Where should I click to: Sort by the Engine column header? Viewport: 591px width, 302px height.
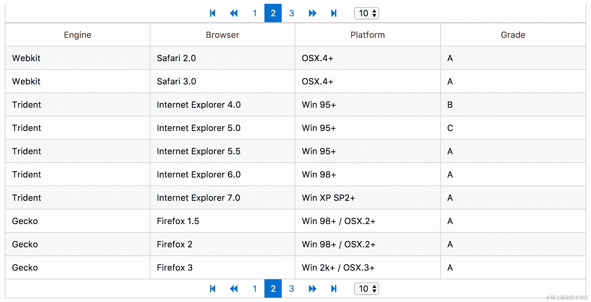click(x=78, y=35)
